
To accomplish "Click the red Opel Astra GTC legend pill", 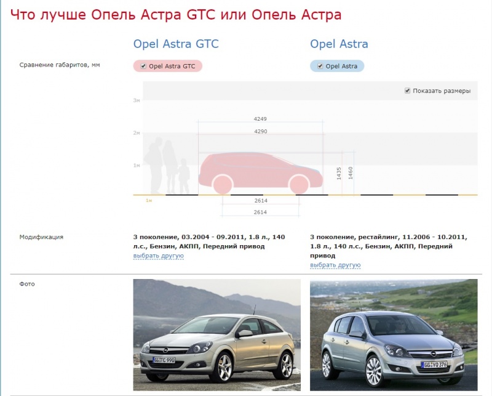I will tap(167, 66).
